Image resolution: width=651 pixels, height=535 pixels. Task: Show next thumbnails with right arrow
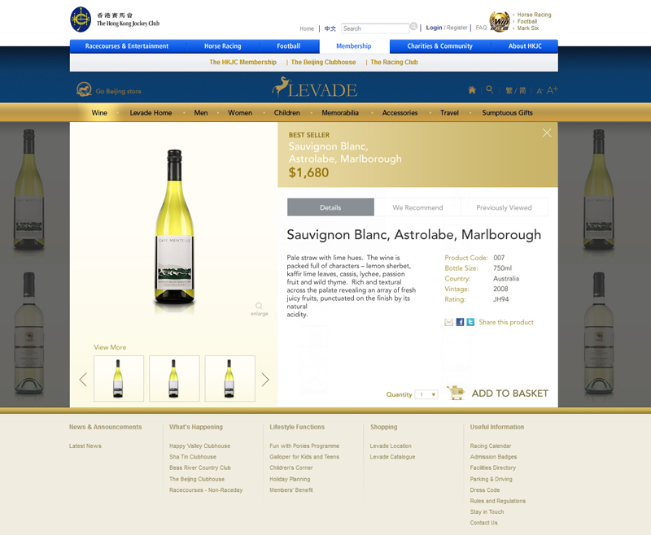point(265,380)
